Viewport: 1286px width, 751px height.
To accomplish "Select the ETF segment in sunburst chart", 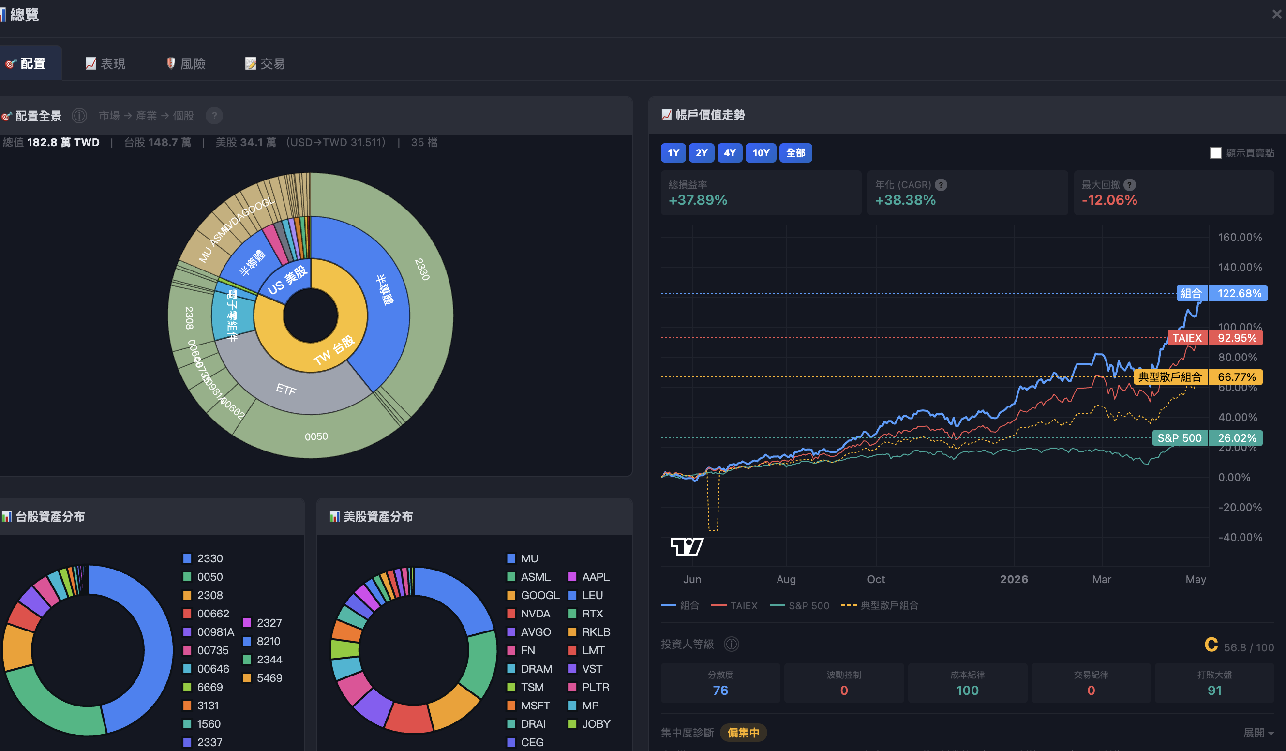I will 286,390.
